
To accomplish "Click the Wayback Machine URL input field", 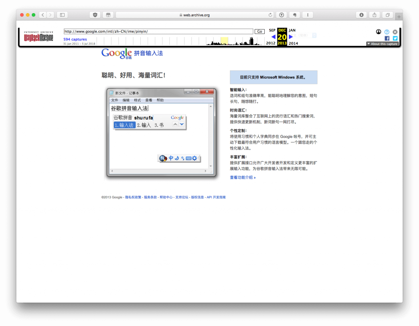I will tap(158, 31).
